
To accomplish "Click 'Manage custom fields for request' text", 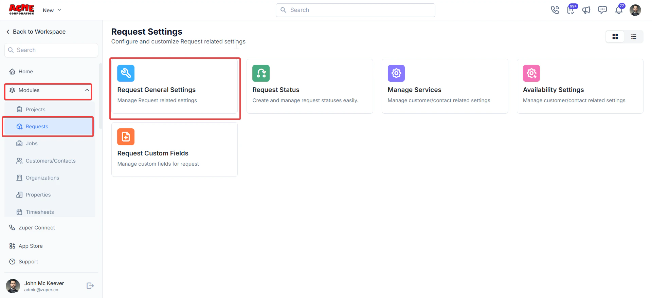I will 158,164.
